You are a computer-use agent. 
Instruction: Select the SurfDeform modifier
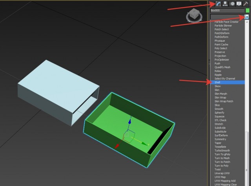point(221,136)
